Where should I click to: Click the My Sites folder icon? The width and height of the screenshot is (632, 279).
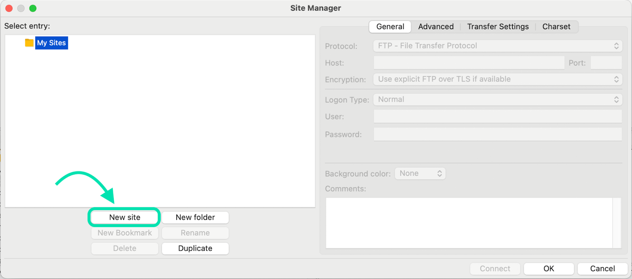pyautogui.click(x=29, y=43)
